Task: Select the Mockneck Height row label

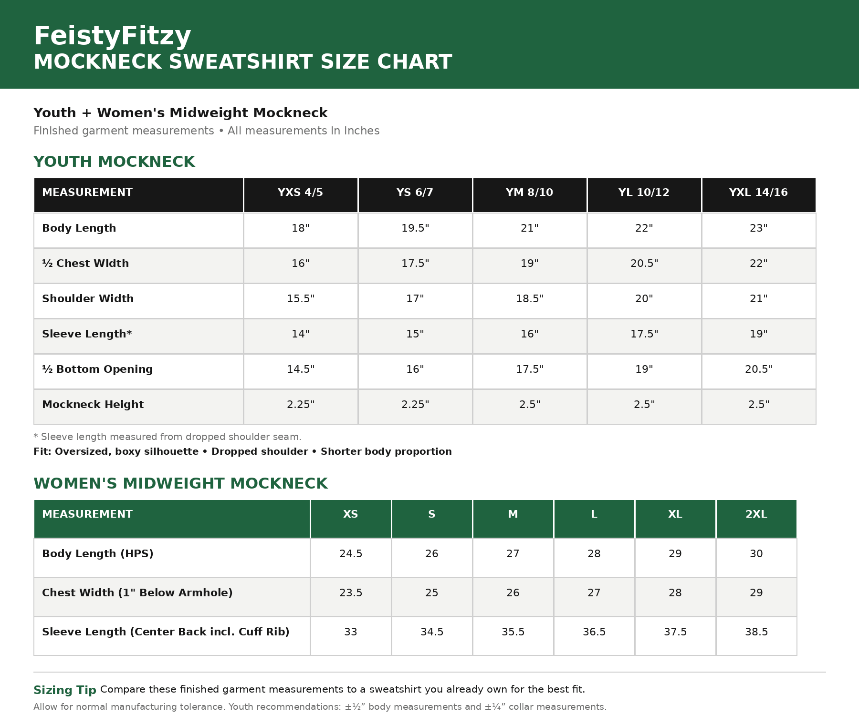Action: pos(93,405)
